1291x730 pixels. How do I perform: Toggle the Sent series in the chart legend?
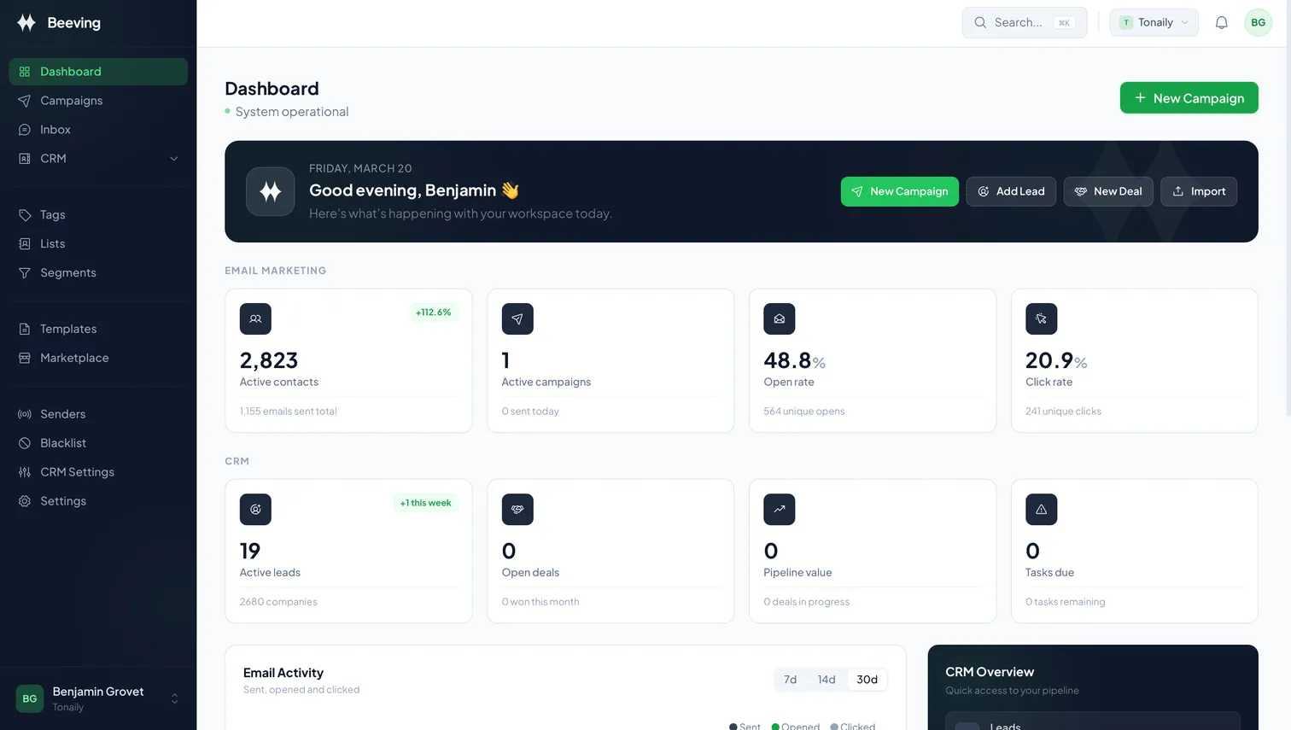(x=745, y=726)
